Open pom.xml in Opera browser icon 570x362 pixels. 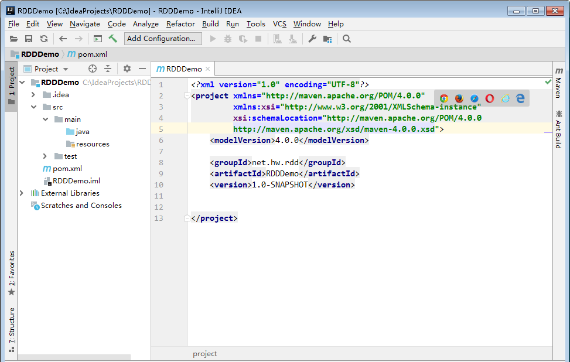490,98
